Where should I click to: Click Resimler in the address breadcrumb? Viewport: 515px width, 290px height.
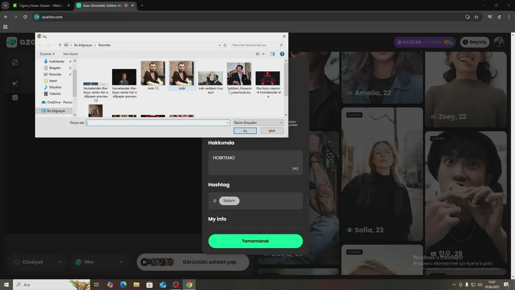pos(104,45)
